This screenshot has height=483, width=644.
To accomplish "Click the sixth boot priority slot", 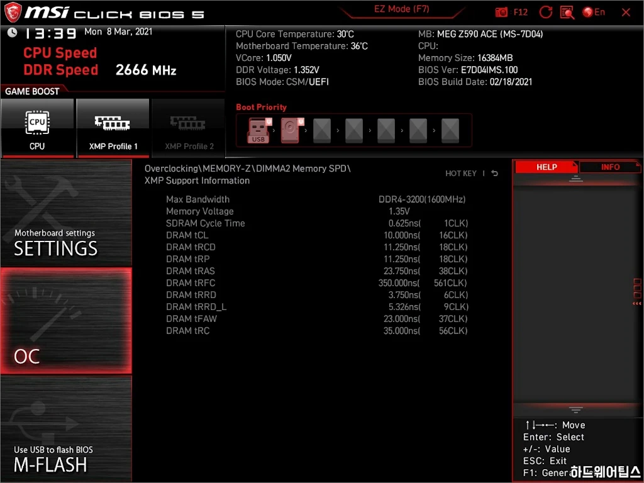I will pyautogui.click(x=418, y=130).
